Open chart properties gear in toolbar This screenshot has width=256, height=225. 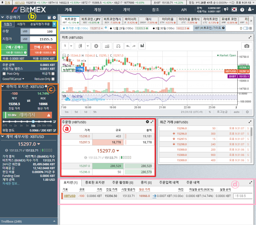click(x=96, y=46)
